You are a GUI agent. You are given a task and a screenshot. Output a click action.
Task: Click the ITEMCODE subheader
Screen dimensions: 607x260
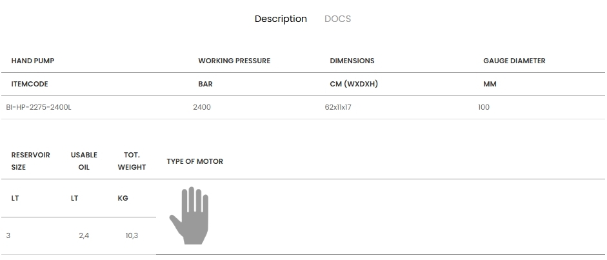click(30, 84)
